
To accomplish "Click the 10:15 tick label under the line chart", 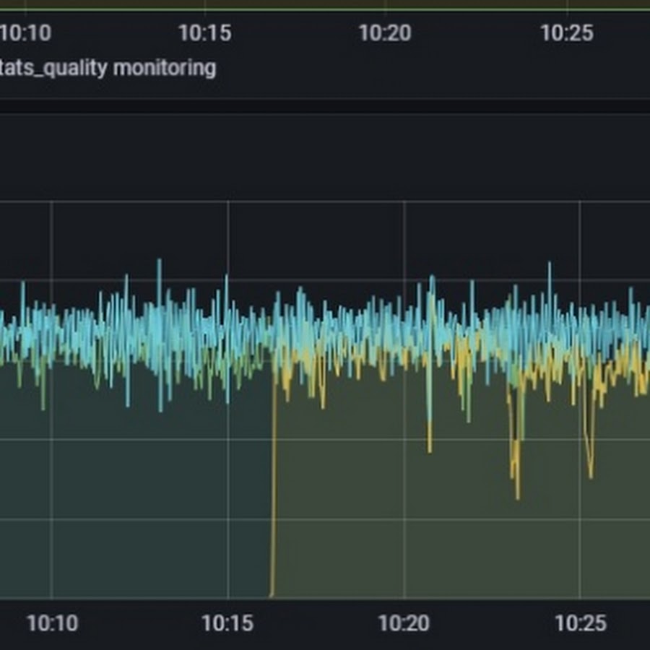I will click(227, 623).
